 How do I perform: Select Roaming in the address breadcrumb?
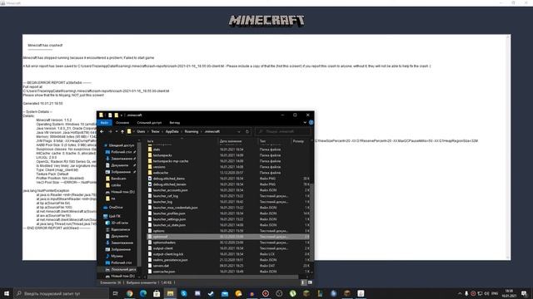[192, 131]
